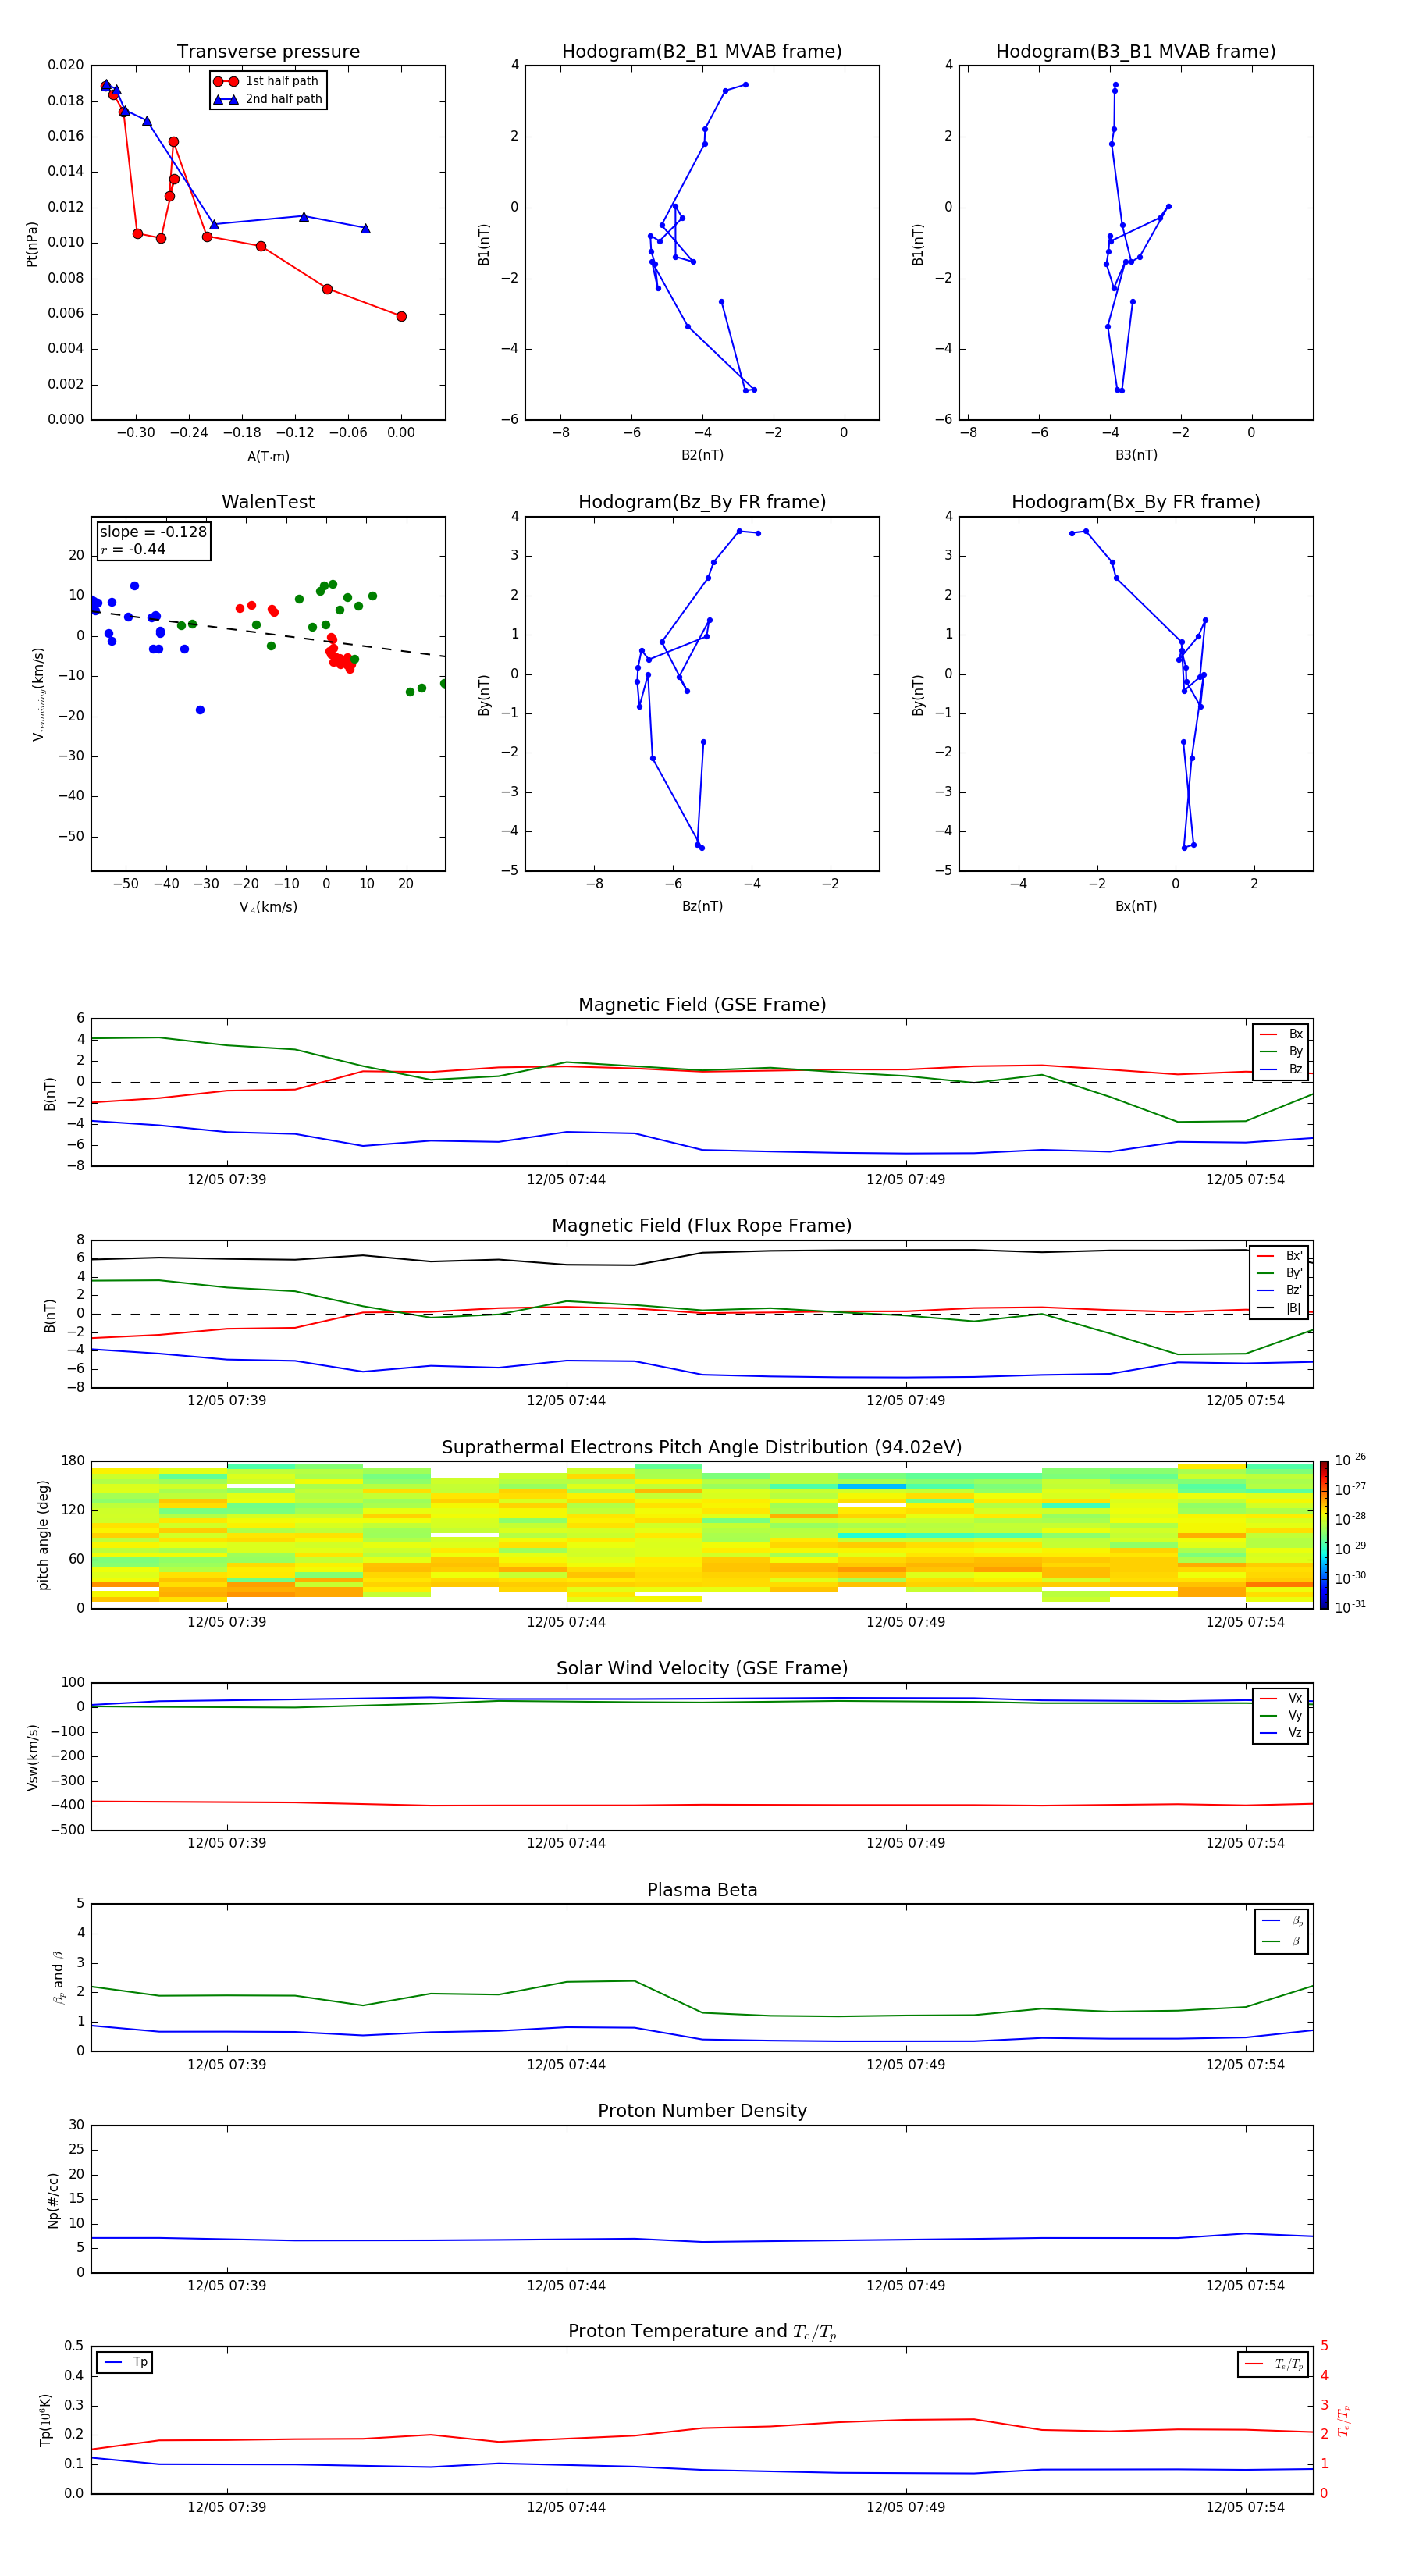This screenshot has width=1405, height=2576.
Task: Click the 'B3(nT)' x-axis label
Action: click(1136, 455)
